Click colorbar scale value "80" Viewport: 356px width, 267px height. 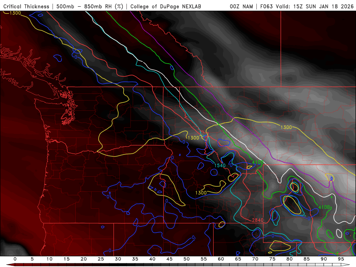[289, 259]
